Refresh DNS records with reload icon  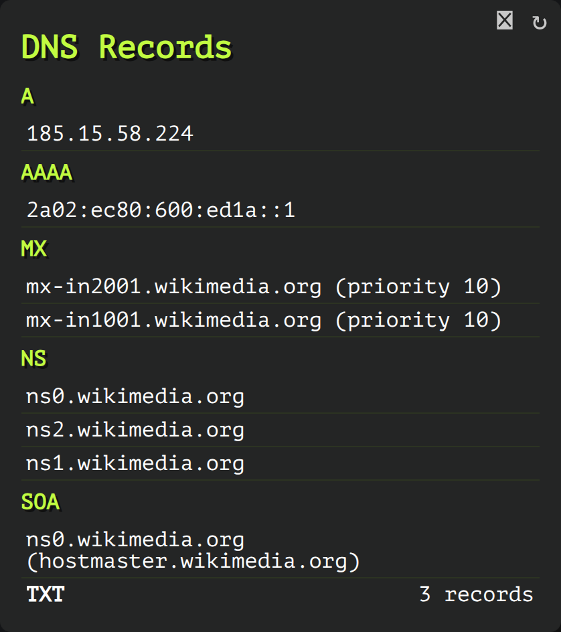[x=539, y=23]
